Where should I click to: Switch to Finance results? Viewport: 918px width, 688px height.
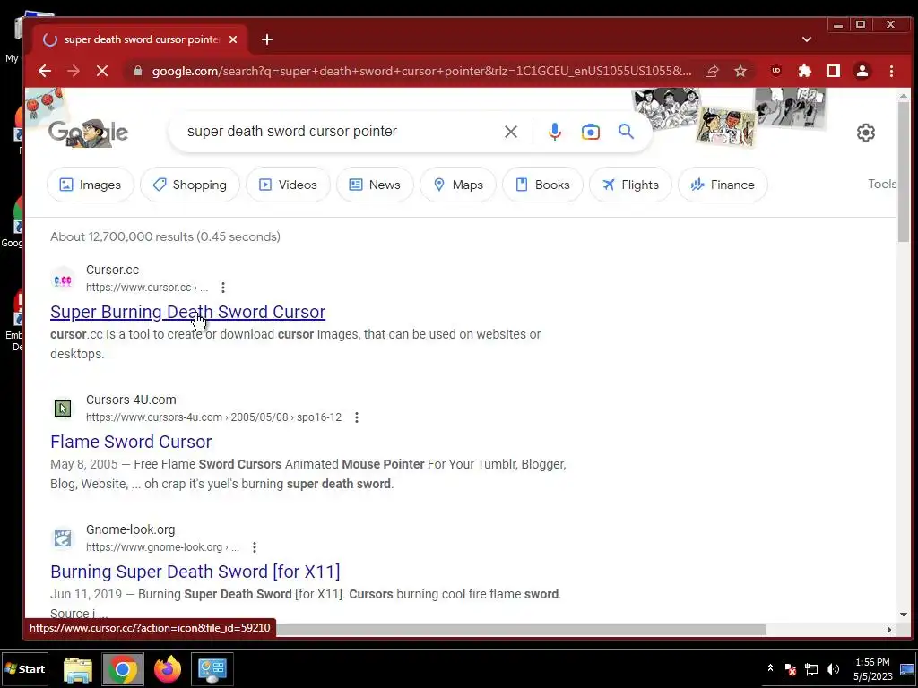click(723, 185)
